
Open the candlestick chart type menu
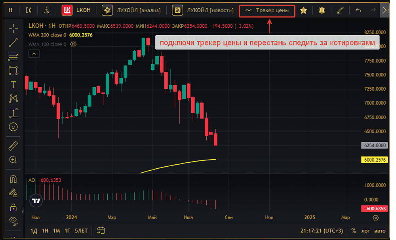click(x=29, y=10)
